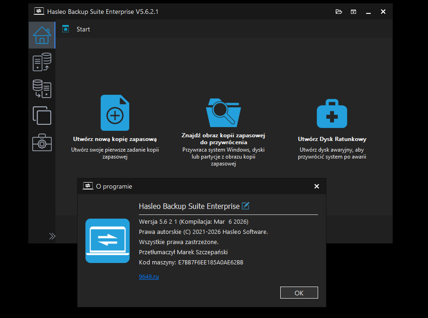Image resolution: width=428 pixels, height=318 pixels.
Task: Click the open folder icon in title bar
Action: coord(339,12)
